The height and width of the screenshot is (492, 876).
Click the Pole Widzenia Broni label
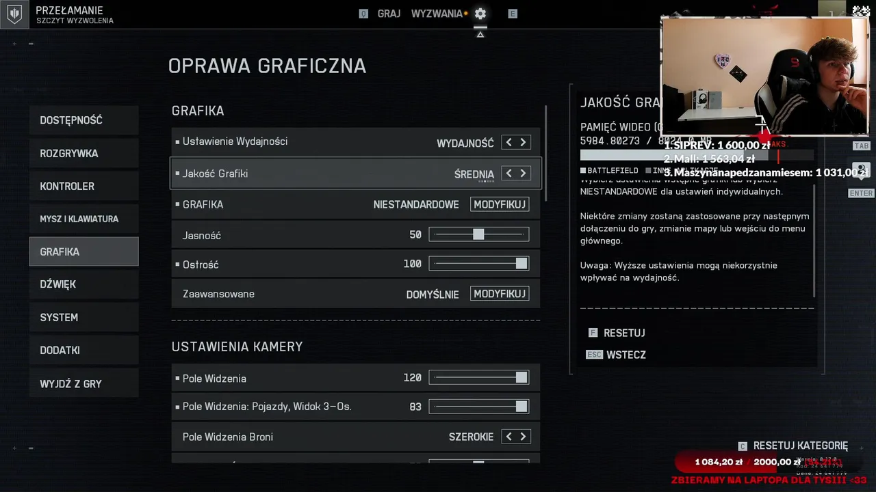(228, 437)
